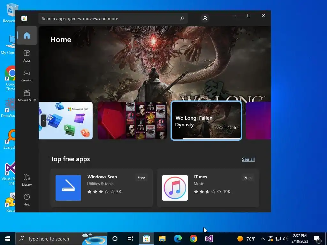Click the Utilities & tools category text
The image size is (327, 245).
[x=100, y=184]
